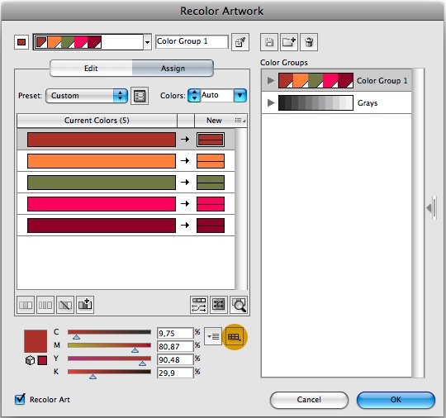446x418 pixels.
Task: Switch to the Assign tab
Action: coord(173,69)
